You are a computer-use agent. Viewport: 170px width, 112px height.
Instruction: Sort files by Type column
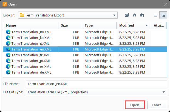point(99,26)
